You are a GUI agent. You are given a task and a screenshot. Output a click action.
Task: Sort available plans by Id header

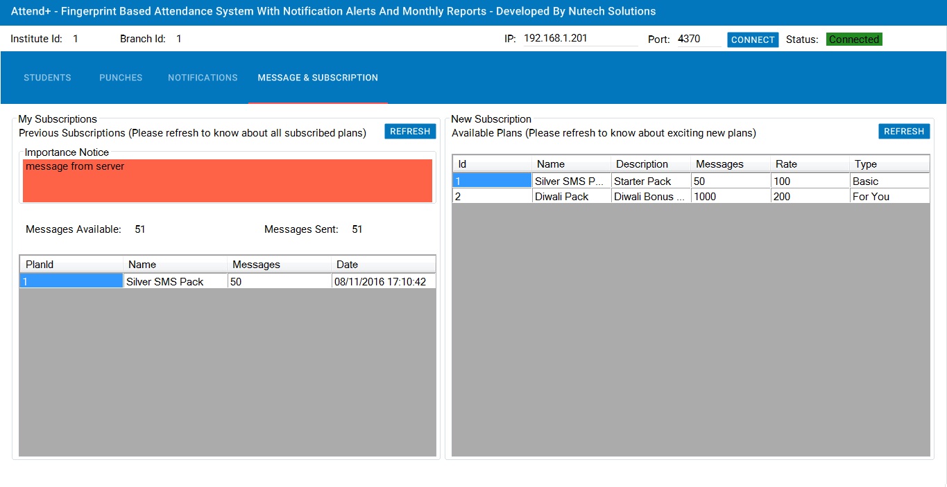[493, 164]
